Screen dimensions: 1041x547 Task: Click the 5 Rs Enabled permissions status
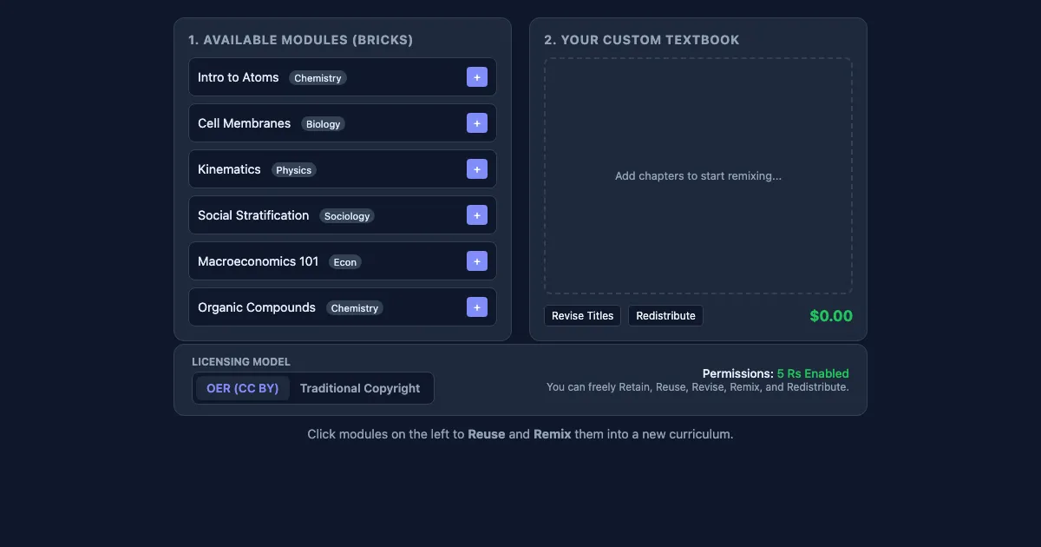pos(813,373)
